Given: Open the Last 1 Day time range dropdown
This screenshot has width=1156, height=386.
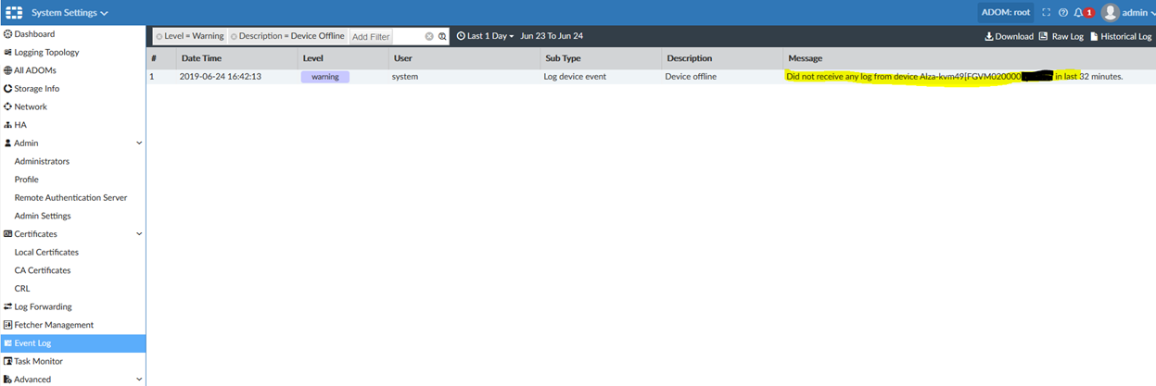Looking at the screenshot, I should [x=485, y=36].
